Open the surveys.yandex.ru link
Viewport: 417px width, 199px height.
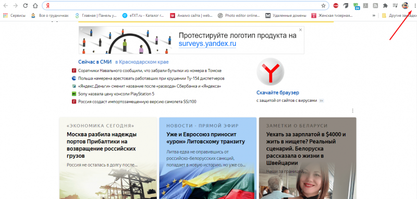click(x=207, y=44)
